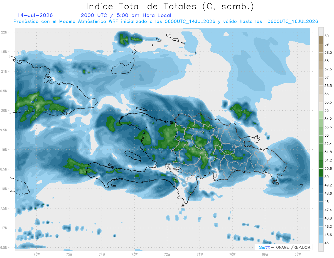Click the "72W" longitude label

(167, 254)
